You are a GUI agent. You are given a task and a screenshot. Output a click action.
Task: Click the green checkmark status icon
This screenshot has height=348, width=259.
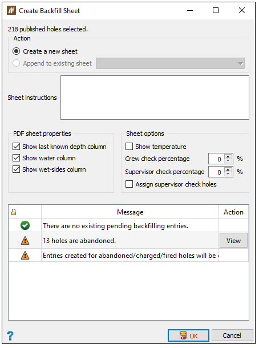(25, 225)
